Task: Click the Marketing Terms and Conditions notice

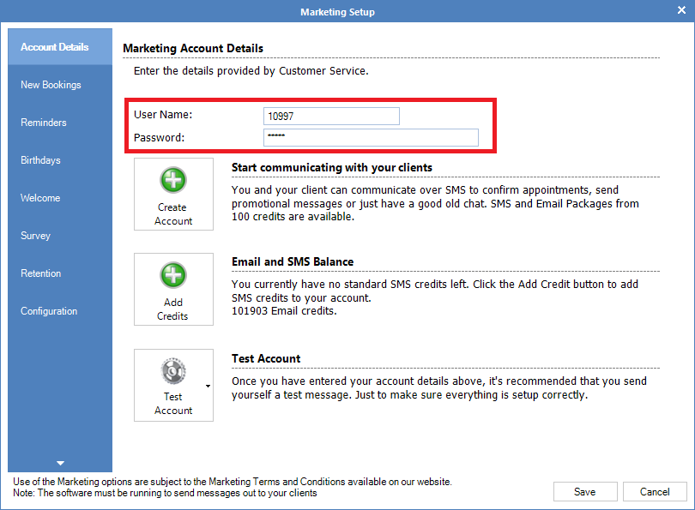Action: tap(233, 482)
